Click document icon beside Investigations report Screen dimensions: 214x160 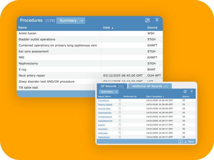120,117
